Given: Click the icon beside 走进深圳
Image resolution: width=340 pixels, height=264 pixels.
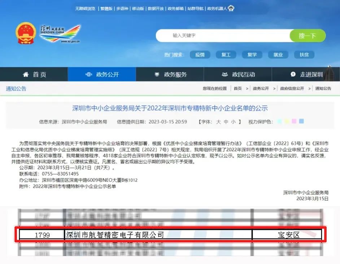Looking at the screenshot, I should pos(293,74).
